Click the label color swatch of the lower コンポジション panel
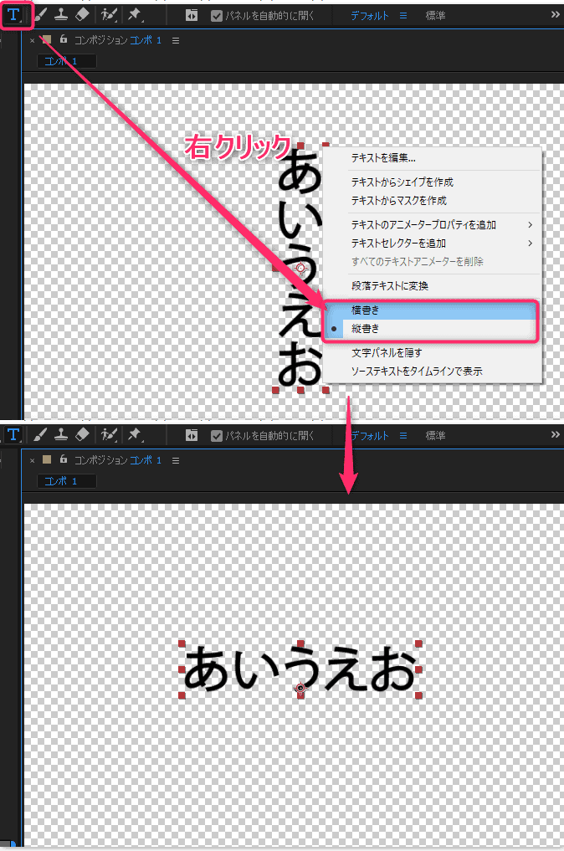Viewport: 564px width, 851px height. click(x=48, y=459)
